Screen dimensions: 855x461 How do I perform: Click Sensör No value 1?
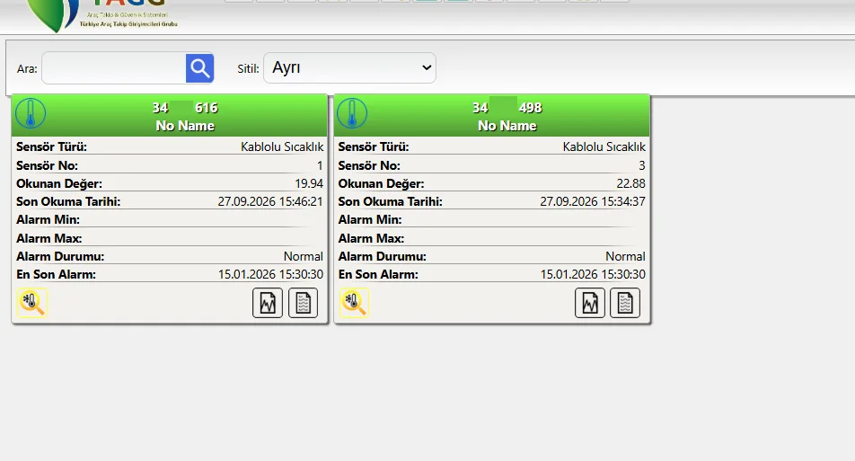pos(320,165)
